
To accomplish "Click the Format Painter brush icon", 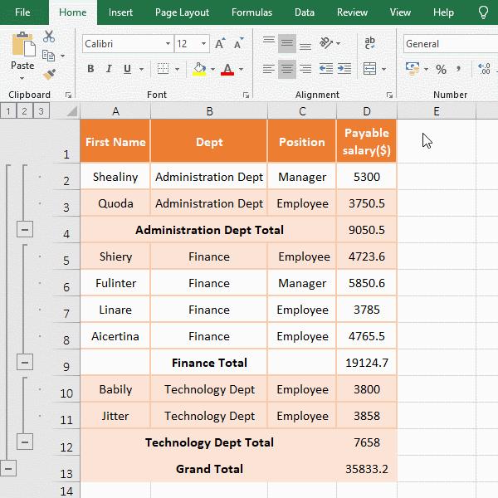I will tap(49, 74).
